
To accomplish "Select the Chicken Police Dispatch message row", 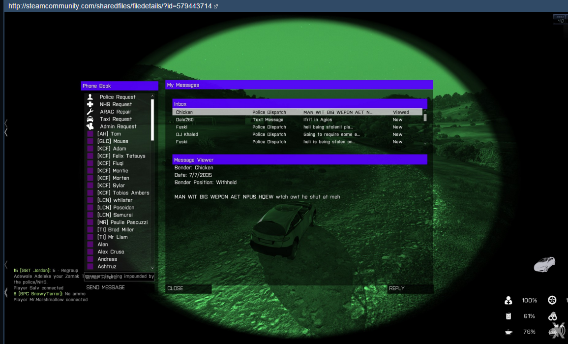I will click(x=298, y=112).
